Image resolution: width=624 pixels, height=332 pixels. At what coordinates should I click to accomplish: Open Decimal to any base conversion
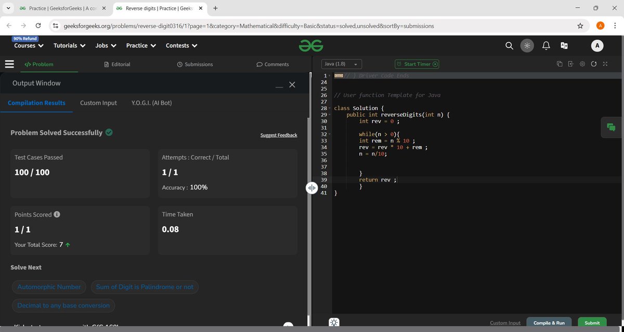coord(63,305)
